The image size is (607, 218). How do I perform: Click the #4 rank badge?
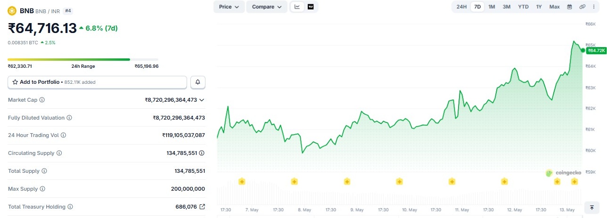pos(68,10)
